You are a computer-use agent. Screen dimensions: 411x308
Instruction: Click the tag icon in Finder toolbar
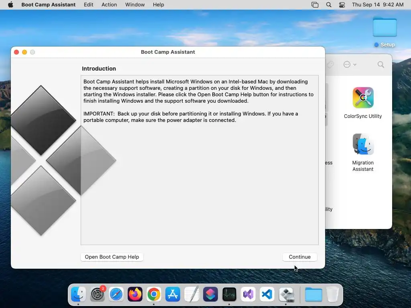(330, 65)
